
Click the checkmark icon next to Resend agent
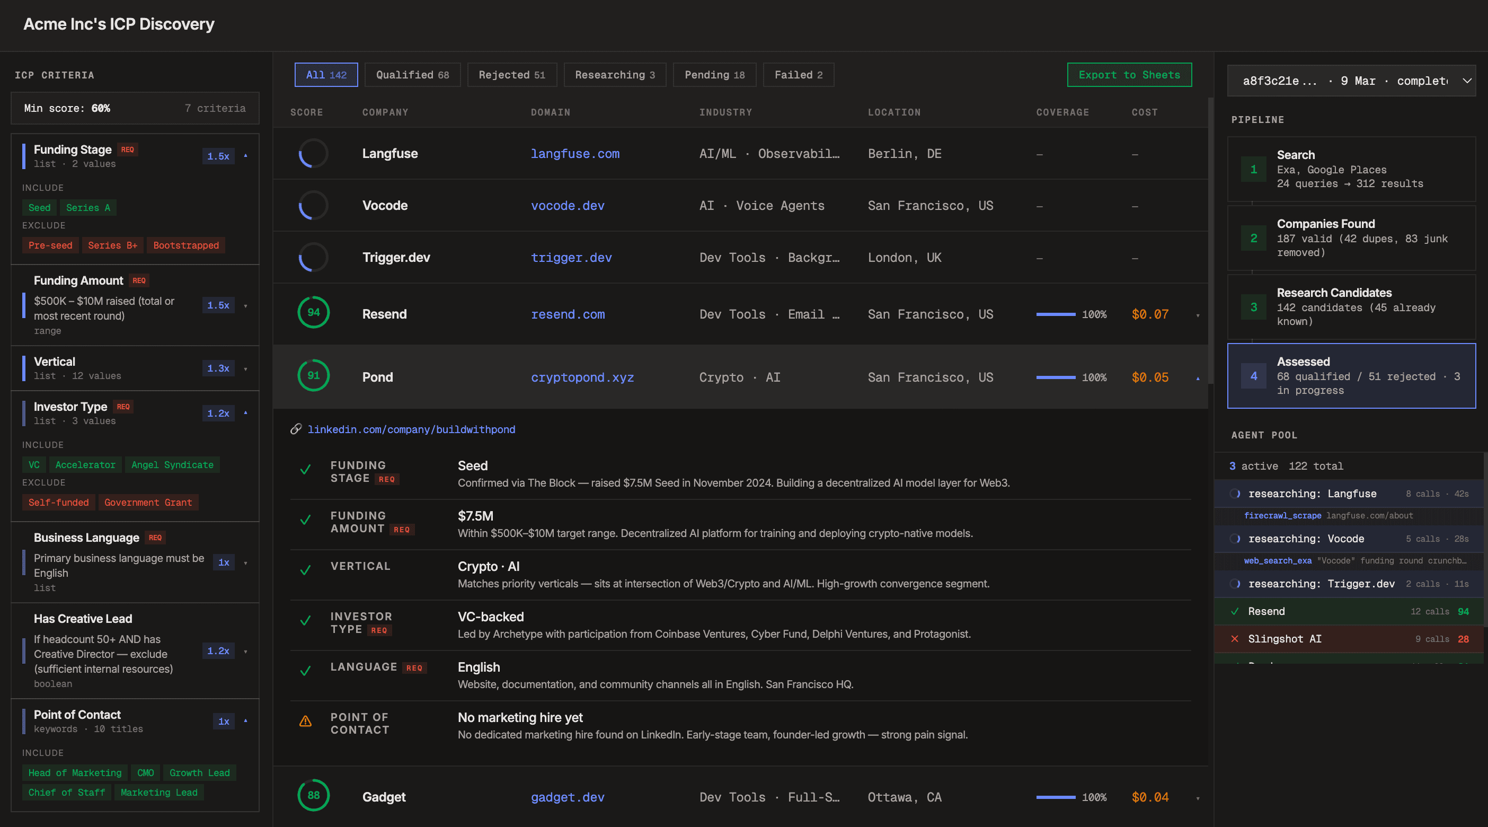1235,611
